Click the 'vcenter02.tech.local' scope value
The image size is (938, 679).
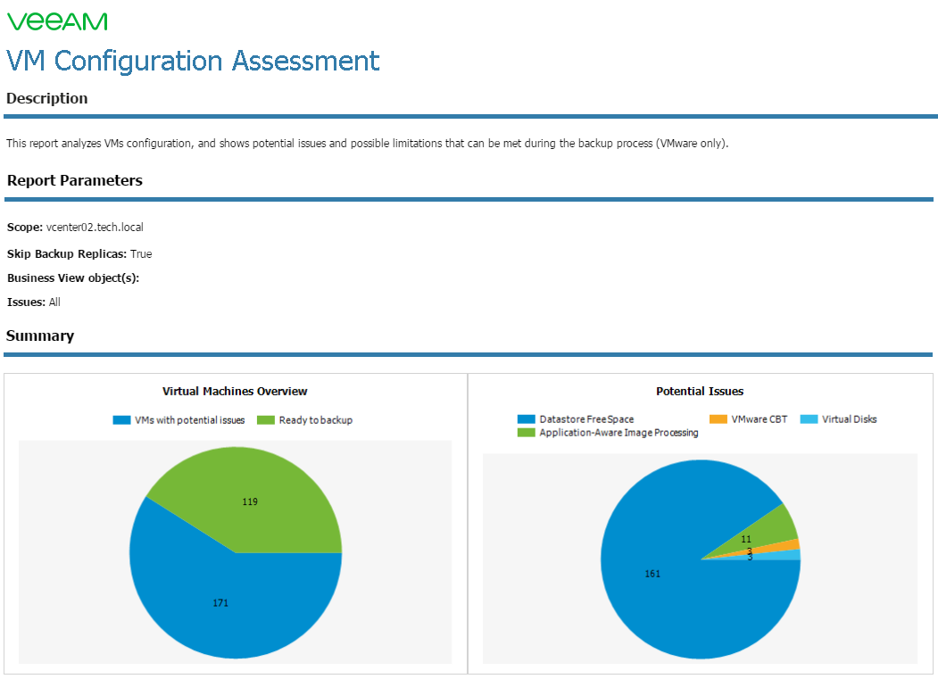coord(95,228)
